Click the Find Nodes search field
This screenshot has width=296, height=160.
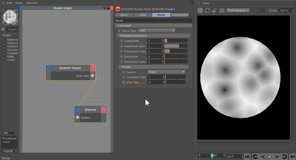point(12,29)
